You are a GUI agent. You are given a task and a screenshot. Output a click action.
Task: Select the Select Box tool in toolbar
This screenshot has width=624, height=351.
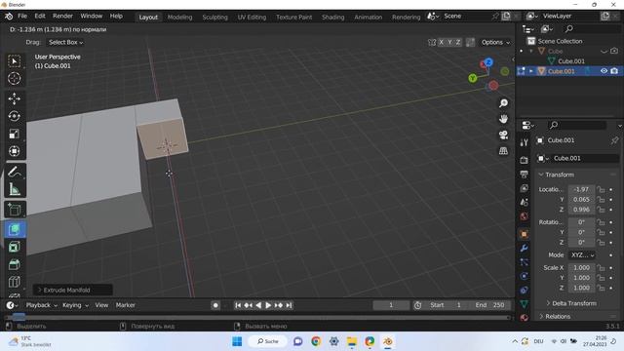click(x=15, y=61)
